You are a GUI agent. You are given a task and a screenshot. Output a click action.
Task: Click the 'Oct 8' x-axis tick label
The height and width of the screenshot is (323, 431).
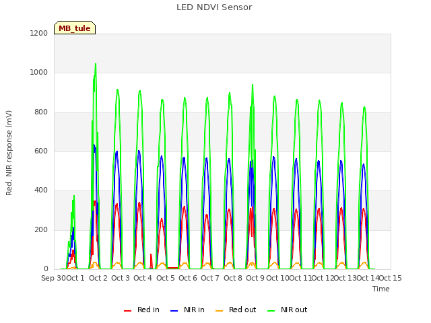coord(233,278)
